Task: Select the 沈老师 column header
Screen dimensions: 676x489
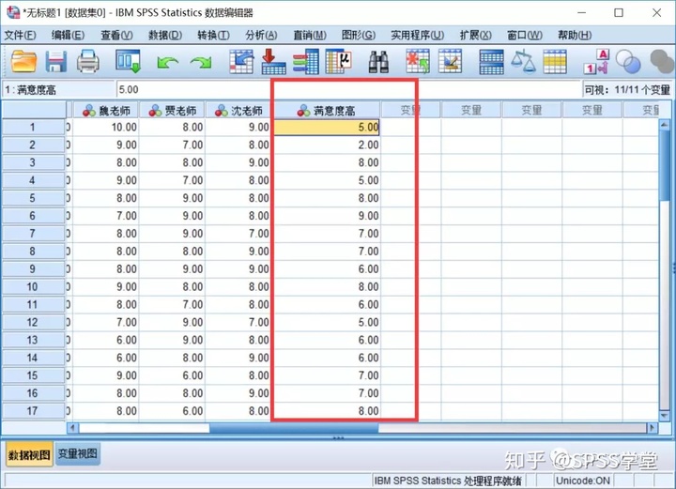Action: (x=238, y=111)
